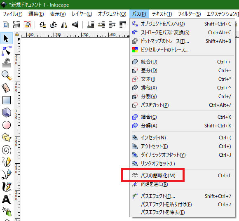Select the Text tool
The height and width of the screenshot is (221, 239).
pyautogui.click(x=7, y=199)
